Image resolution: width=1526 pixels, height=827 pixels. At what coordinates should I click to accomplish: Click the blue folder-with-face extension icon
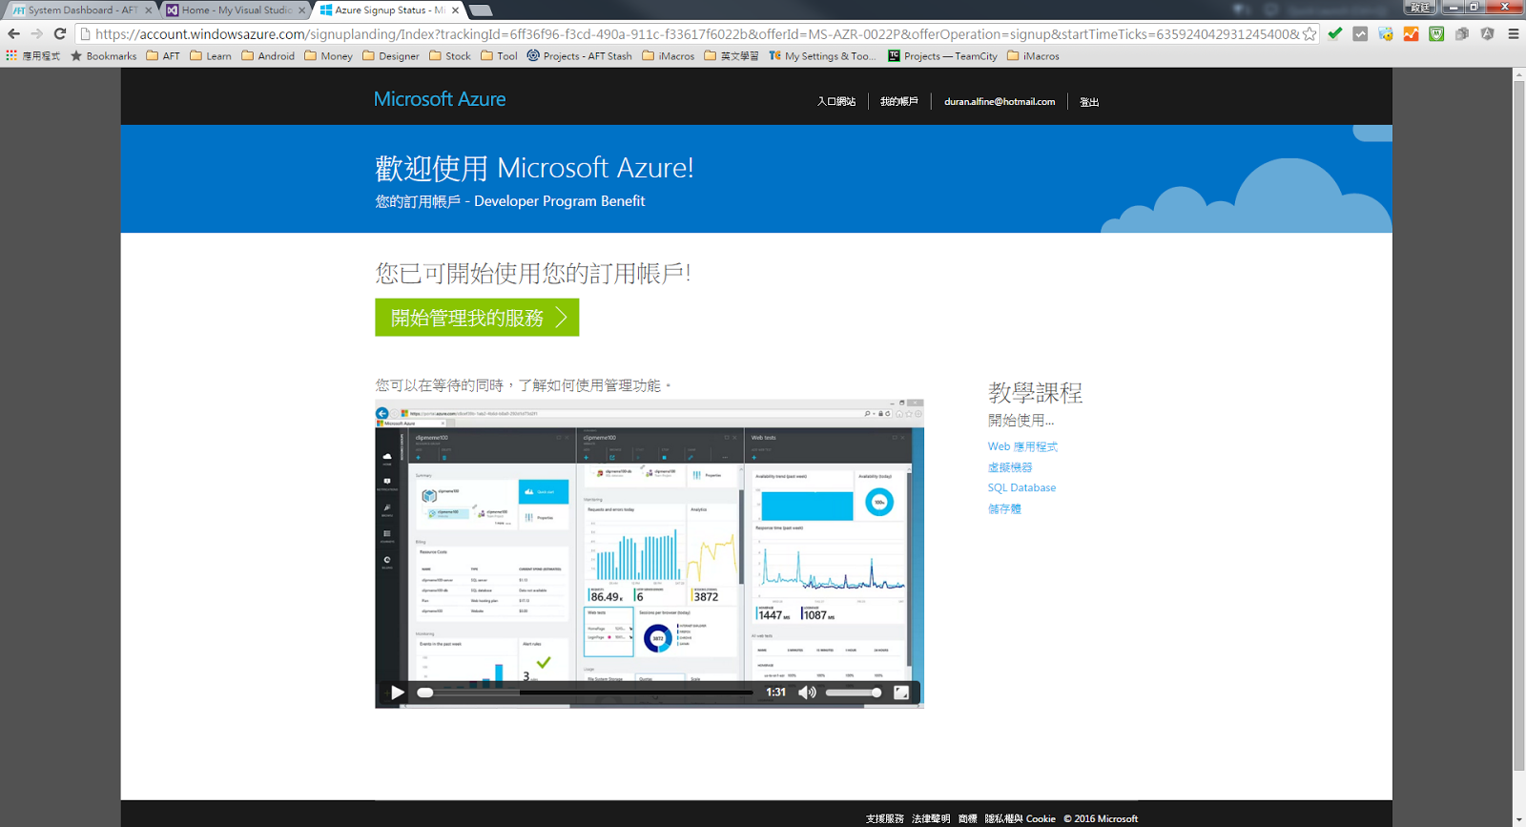(x=1386, y=33)
